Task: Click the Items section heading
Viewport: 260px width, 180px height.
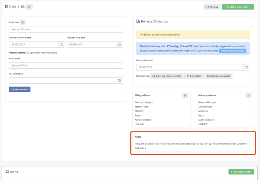Action: click(x=14, y=172)
